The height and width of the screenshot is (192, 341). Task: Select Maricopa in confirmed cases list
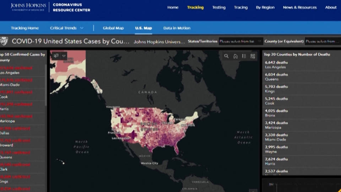pyautogui.click(x=22, y=119)
